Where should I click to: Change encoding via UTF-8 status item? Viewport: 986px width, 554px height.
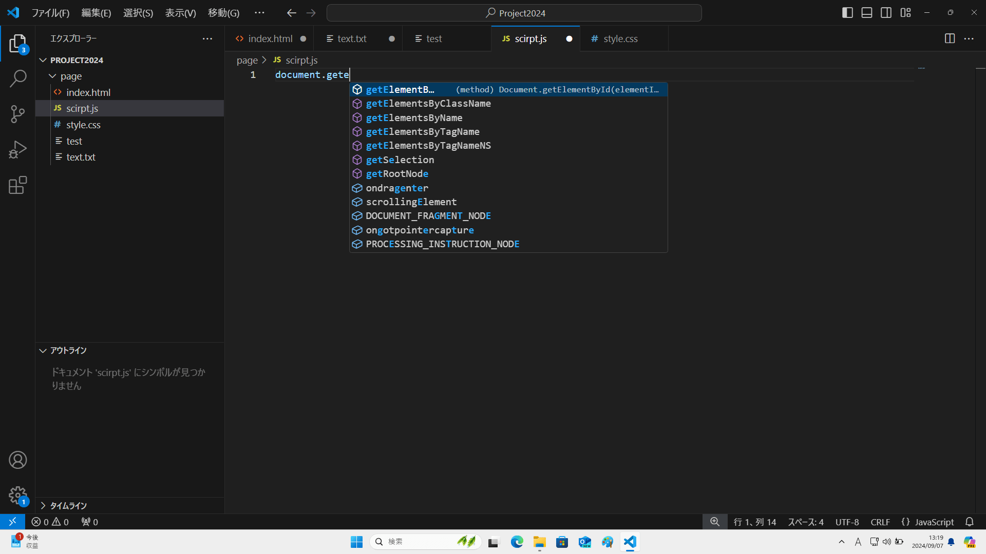click(847, 522)
